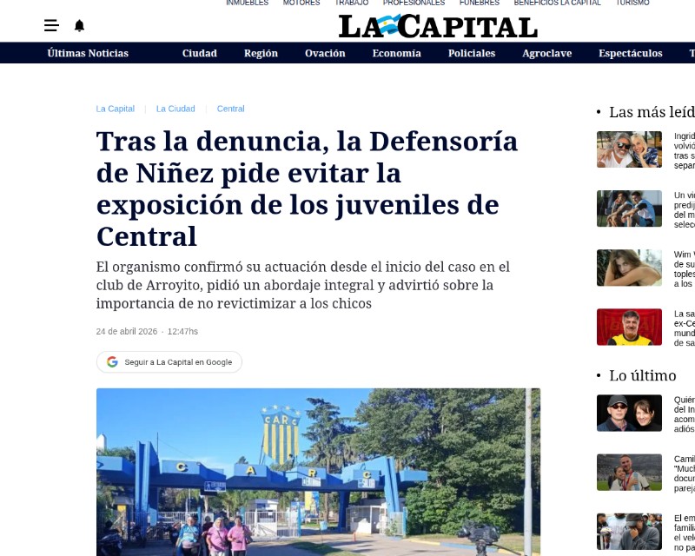Click La Capital breadcrumb link
Screen dimensions: 695x556
[x=116, y=109]
